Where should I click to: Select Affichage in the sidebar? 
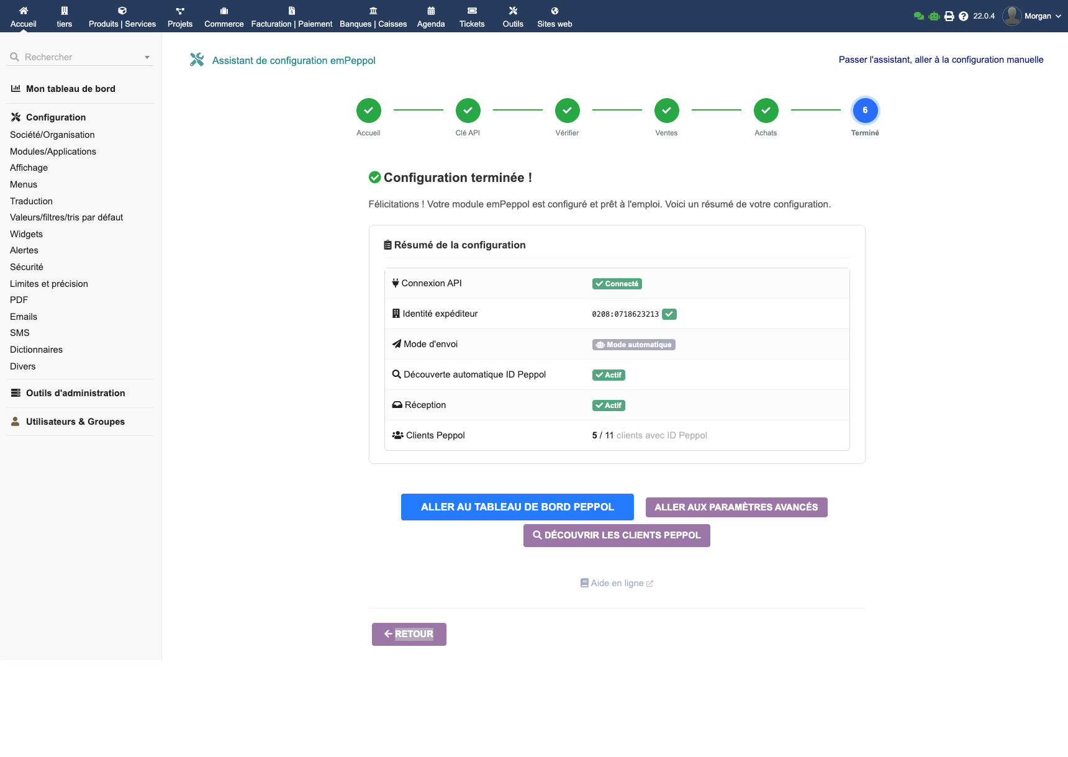click(x=29, y=168)
